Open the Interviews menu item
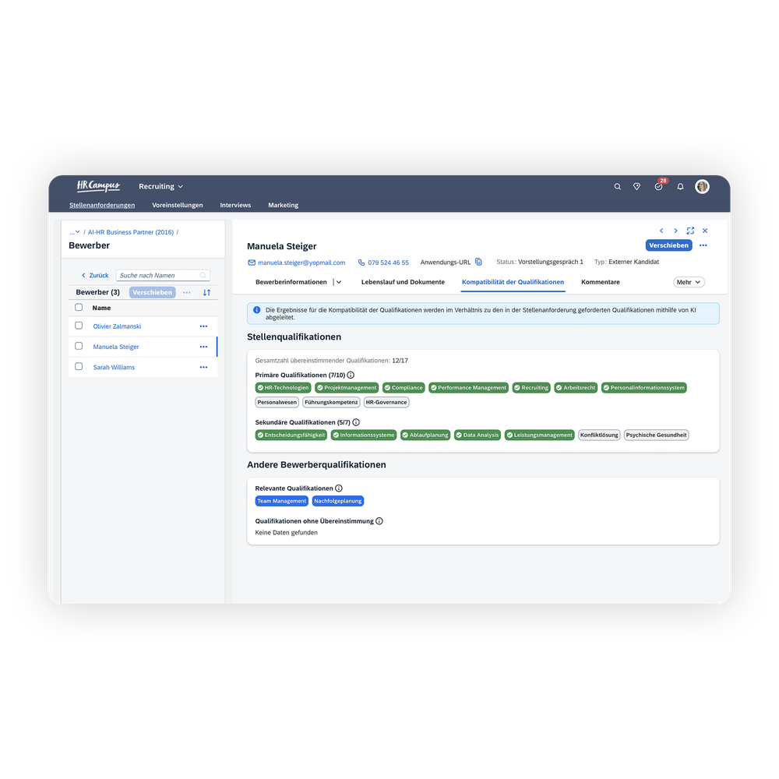This screenshot has width=779, height=779. pyautogui.click(x=235, y=206)
